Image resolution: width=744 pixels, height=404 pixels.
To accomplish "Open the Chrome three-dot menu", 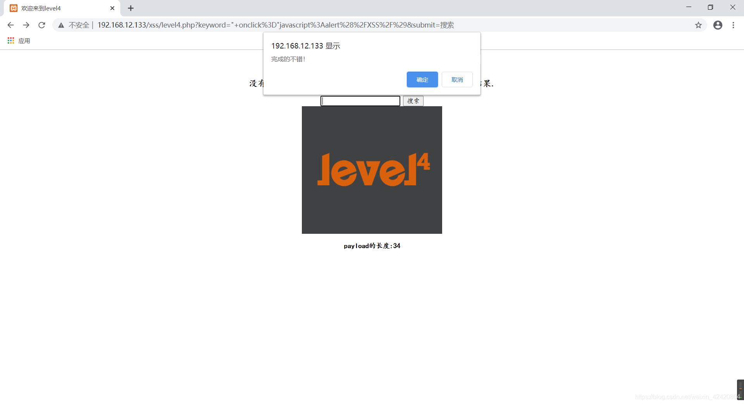I will [733, 25].
